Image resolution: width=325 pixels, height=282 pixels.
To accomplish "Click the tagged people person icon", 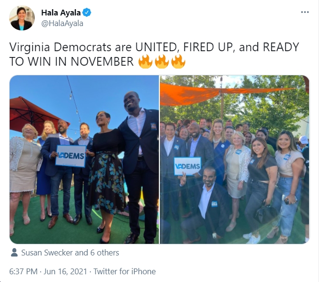I will click(14, 253).
